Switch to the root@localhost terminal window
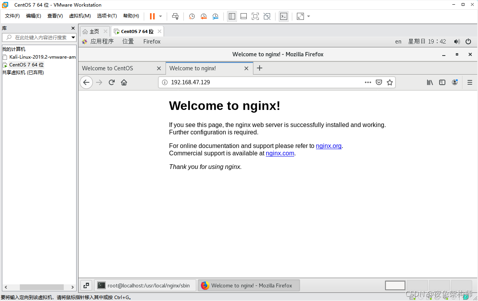 [145, 285]
